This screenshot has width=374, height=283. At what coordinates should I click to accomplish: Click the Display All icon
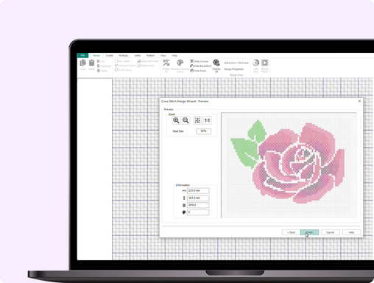216,62
